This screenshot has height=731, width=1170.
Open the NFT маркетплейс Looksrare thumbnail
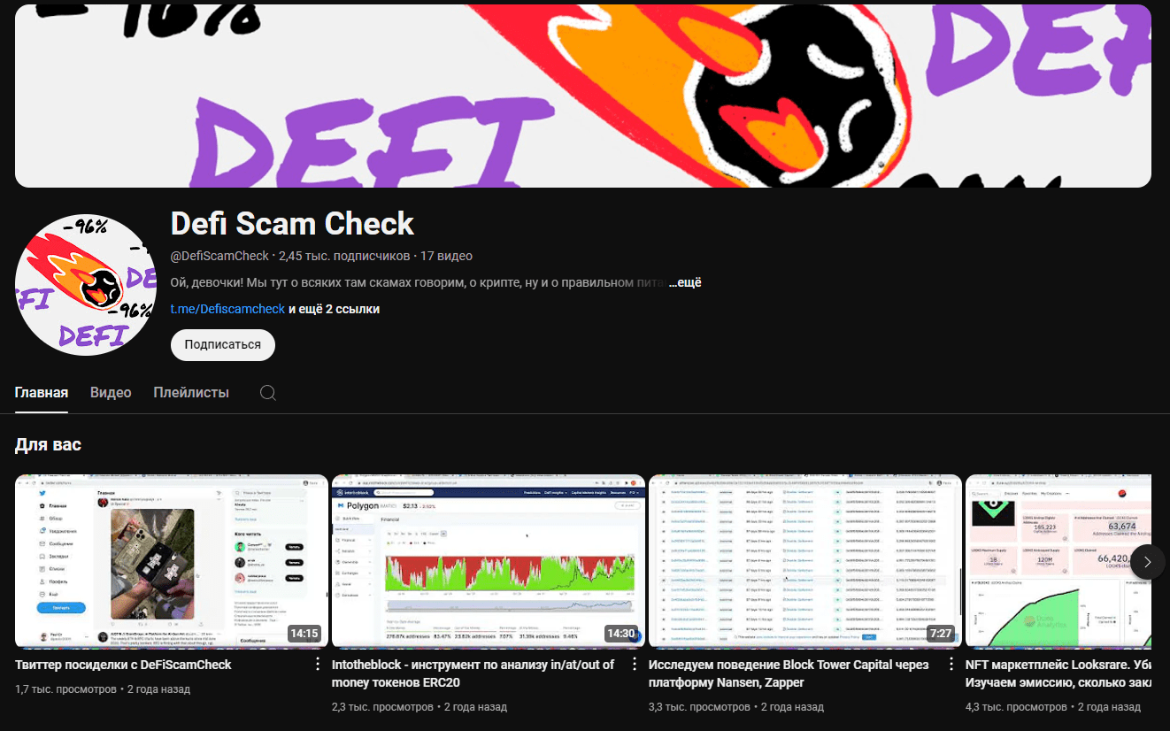1058,561
